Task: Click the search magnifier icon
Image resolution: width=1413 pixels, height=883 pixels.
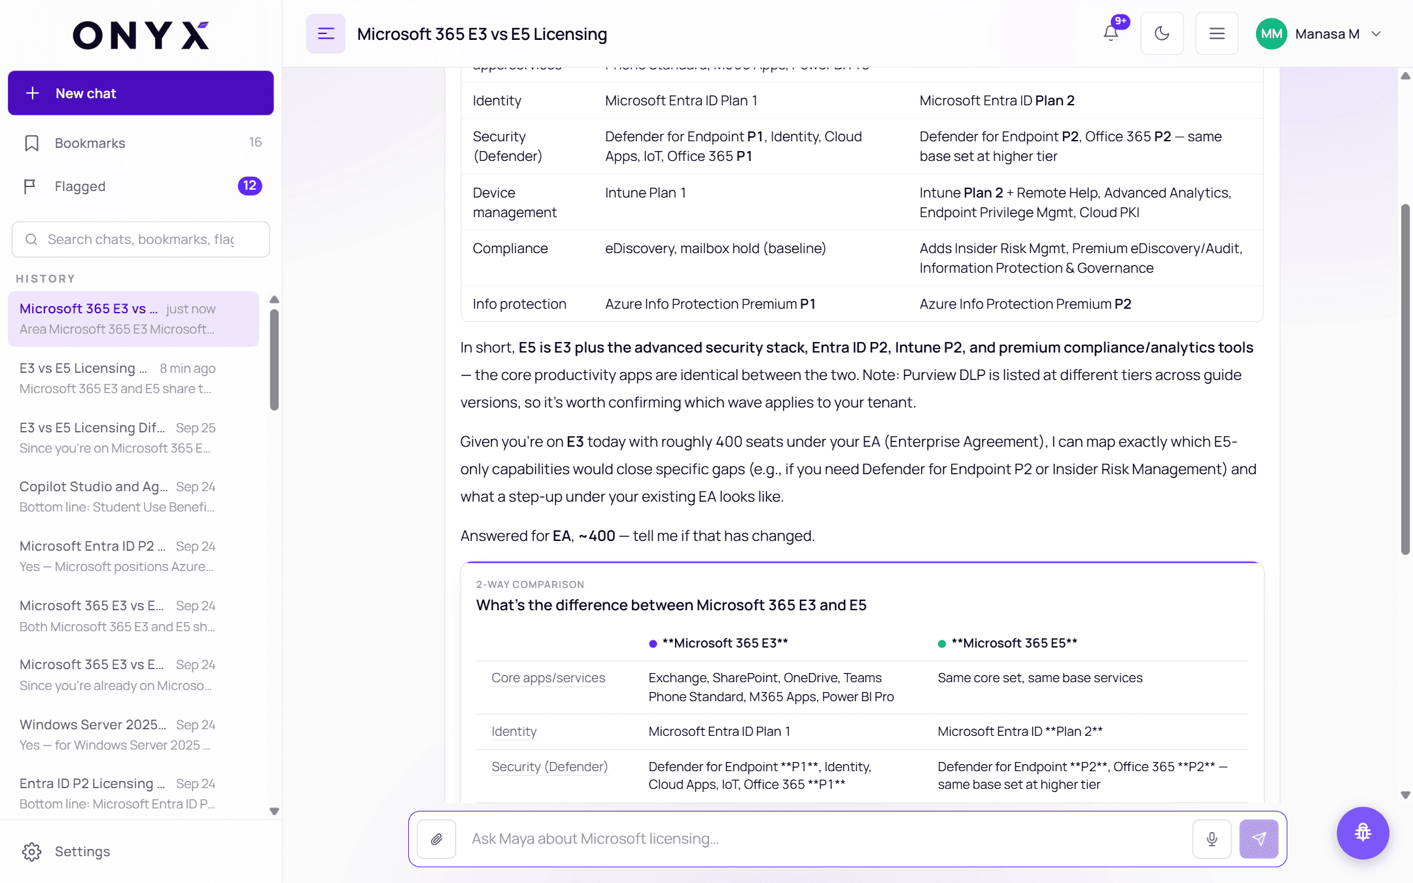Action: (31, 239)
